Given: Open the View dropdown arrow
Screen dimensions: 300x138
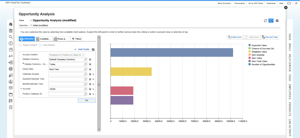Looking at the screenshot, I should 31,20.
